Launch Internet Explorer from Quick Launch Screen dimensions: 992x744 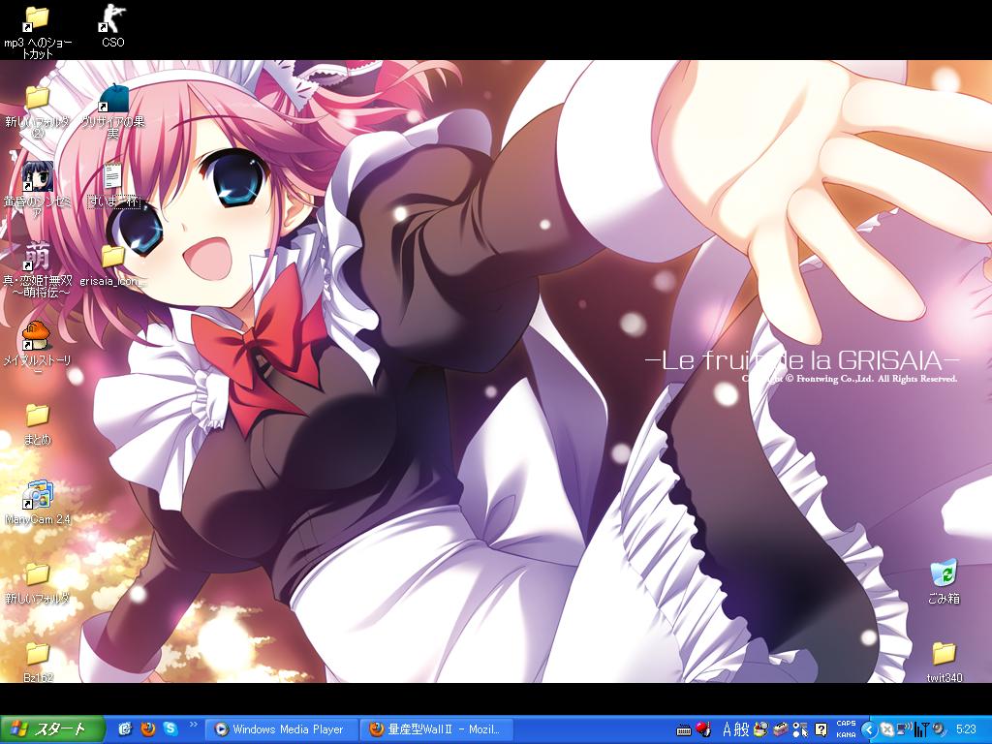pos(125,729)
